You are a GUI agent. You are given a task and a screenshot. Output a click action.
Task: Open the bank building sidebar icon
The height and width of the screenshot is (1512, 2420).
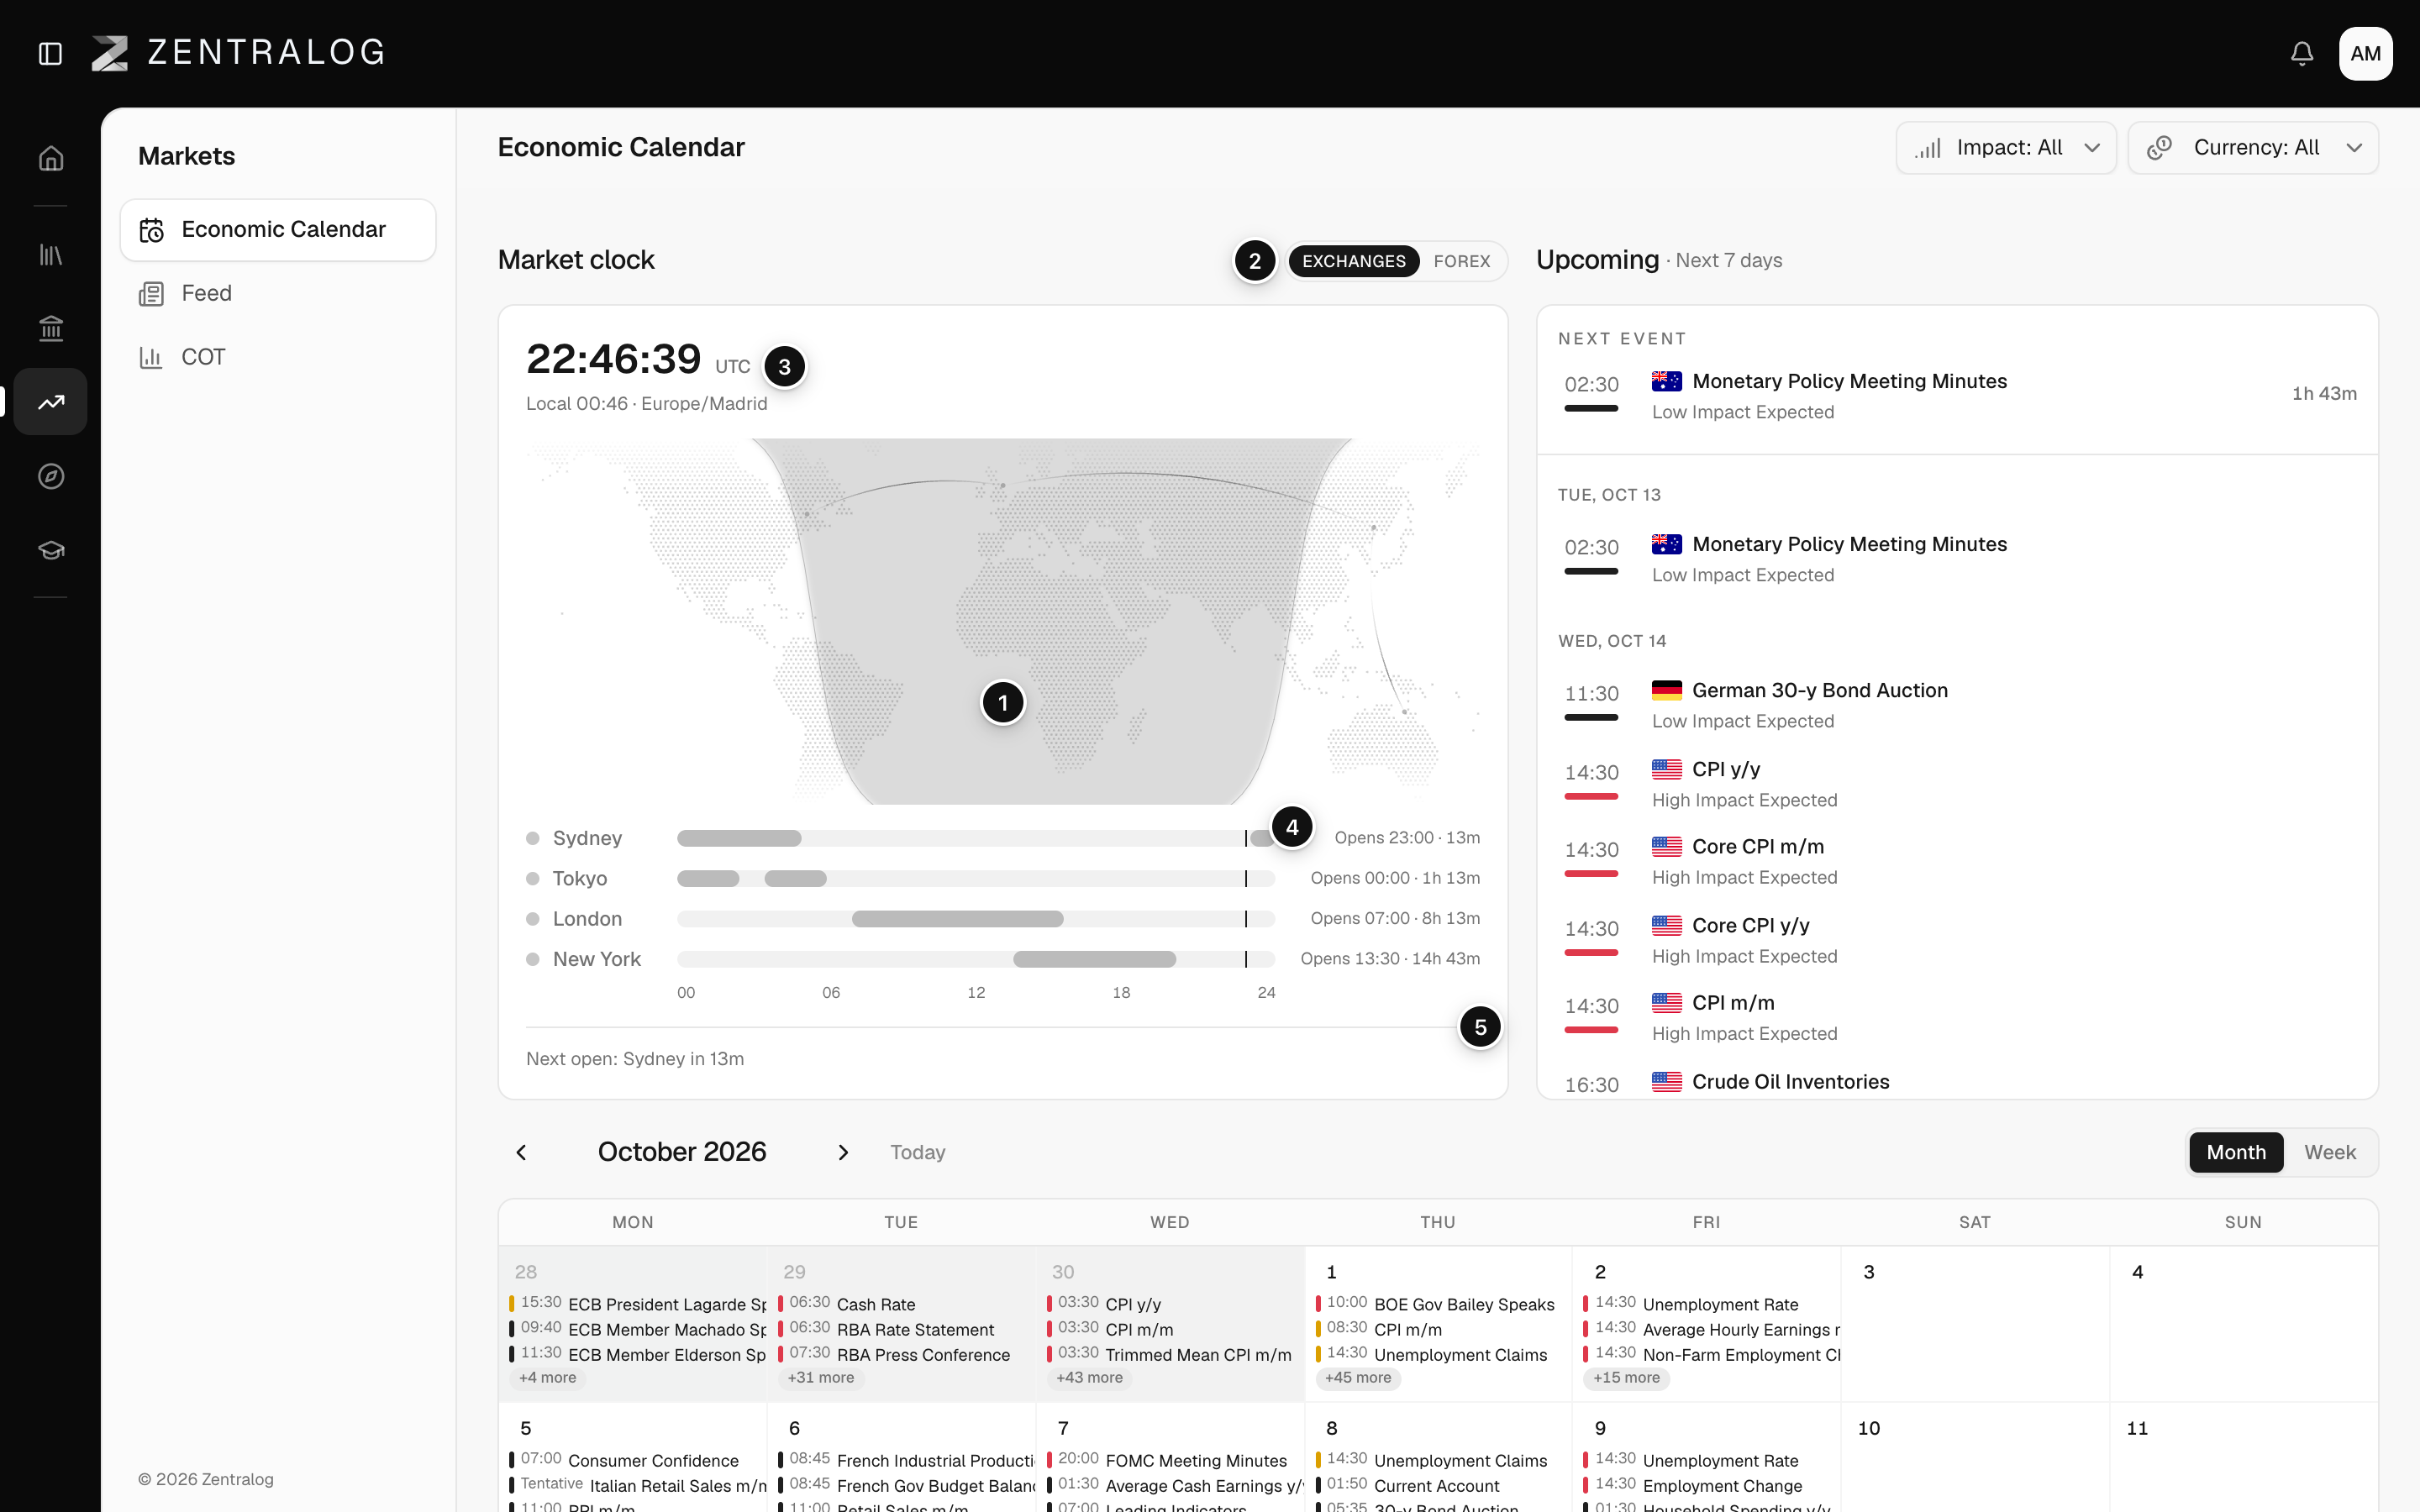pos(51,328)
